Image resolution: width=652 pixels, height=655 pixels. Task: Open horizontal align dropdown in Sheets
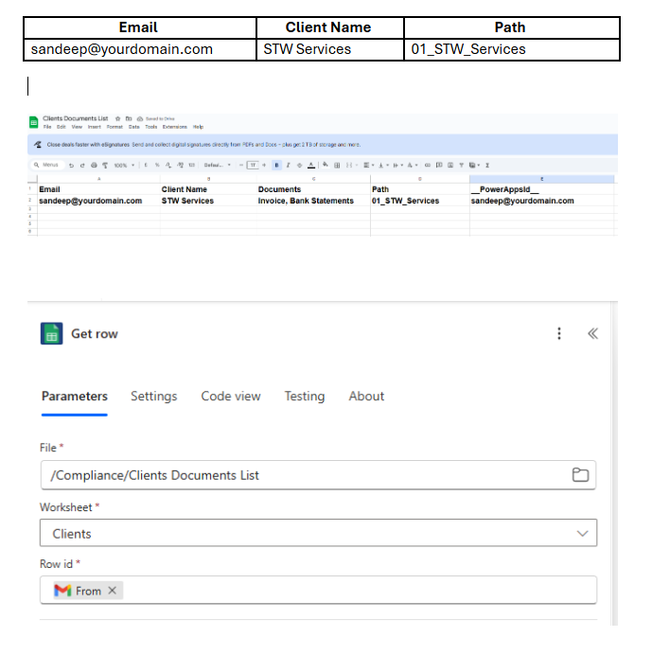tap(368, 166)
